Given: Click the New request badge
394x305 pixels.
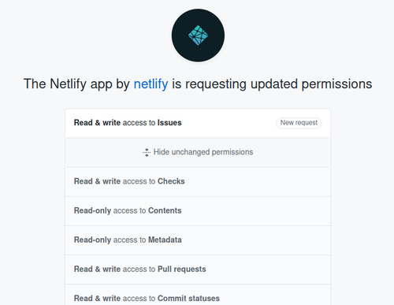Looking at the screenshot, I should point(299,123).
